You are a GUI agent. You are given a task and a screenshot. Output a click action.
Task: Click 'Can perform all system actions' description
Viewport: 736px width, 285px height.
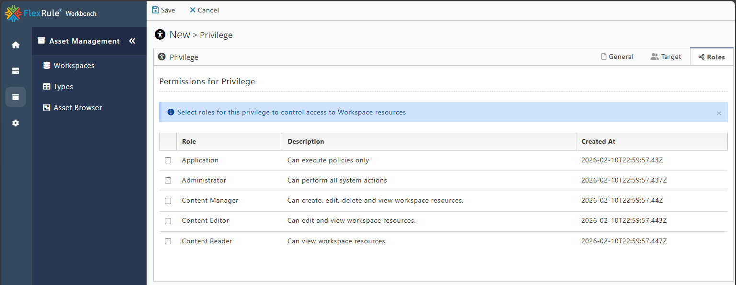[x=337, y=181]
